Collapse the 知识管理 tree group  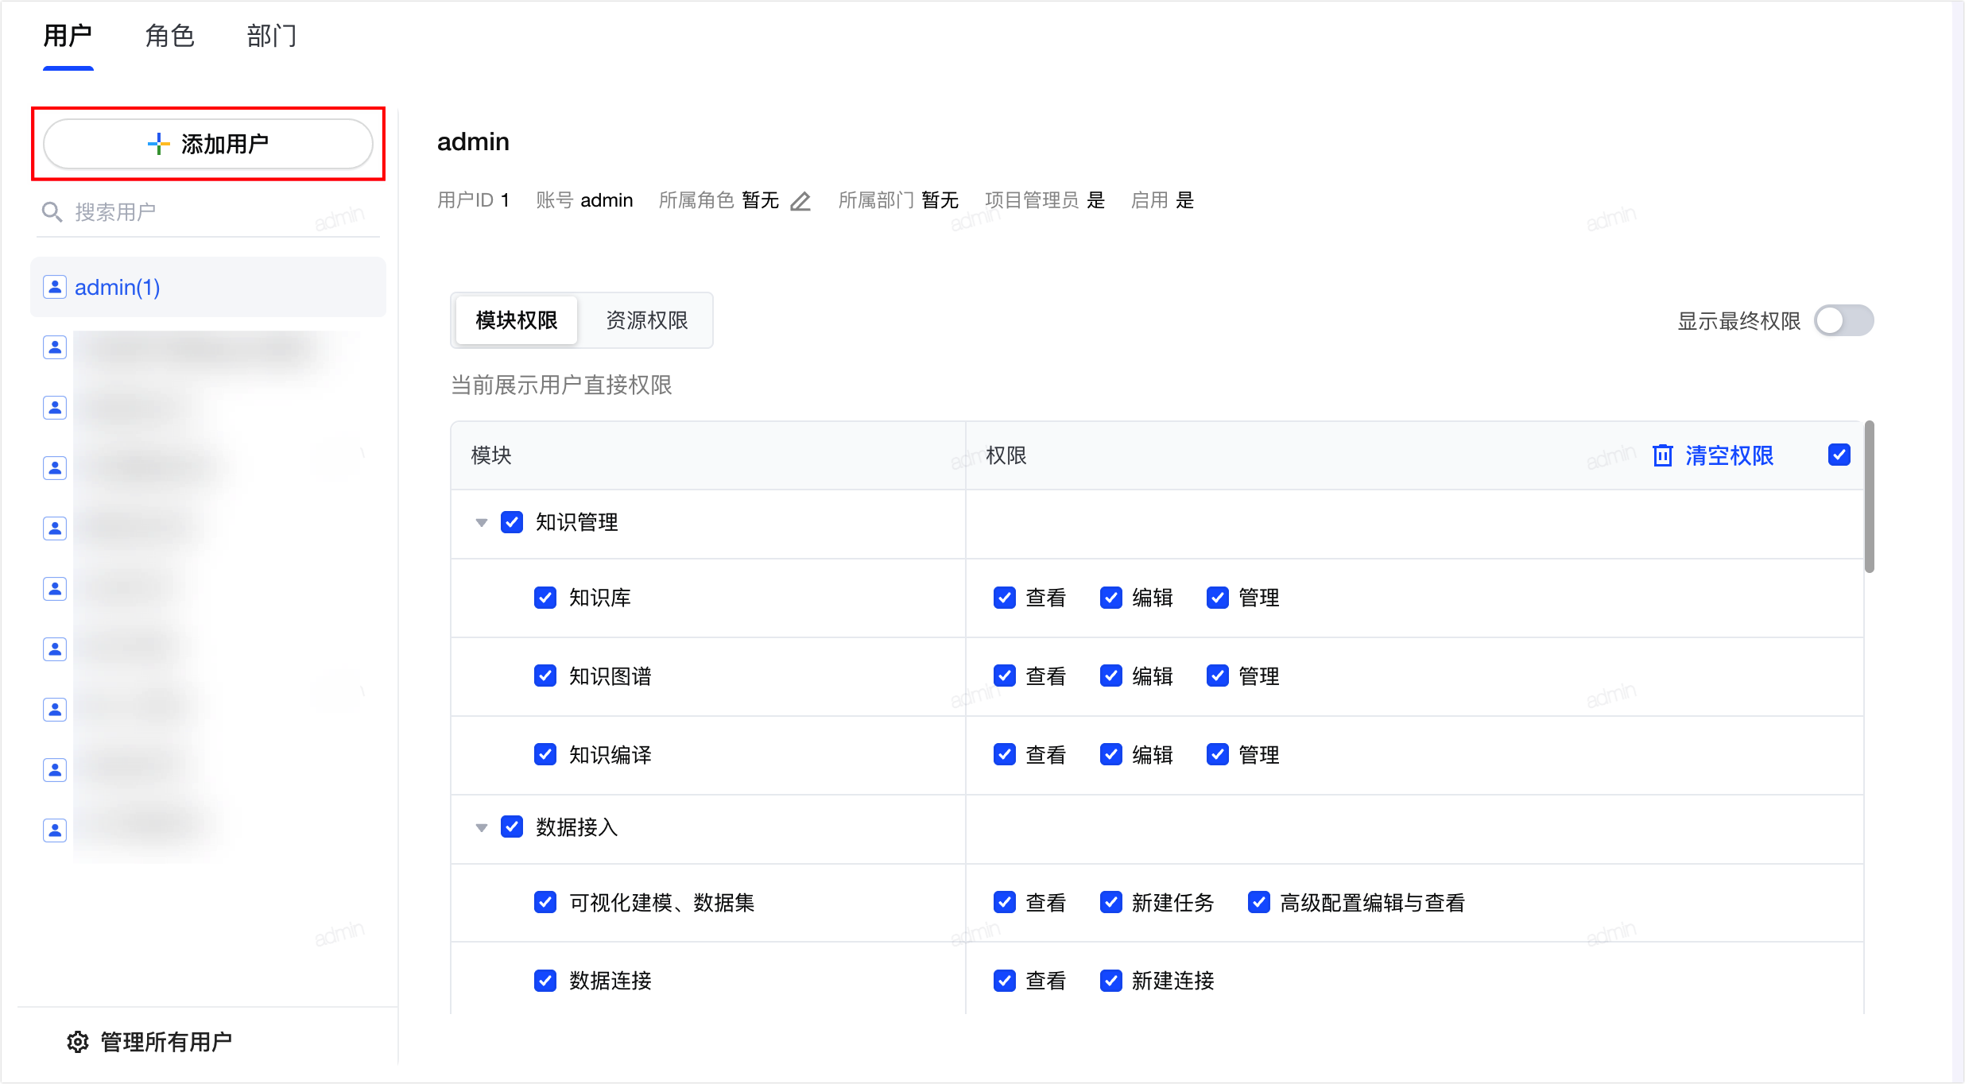[x=481, y=523]
